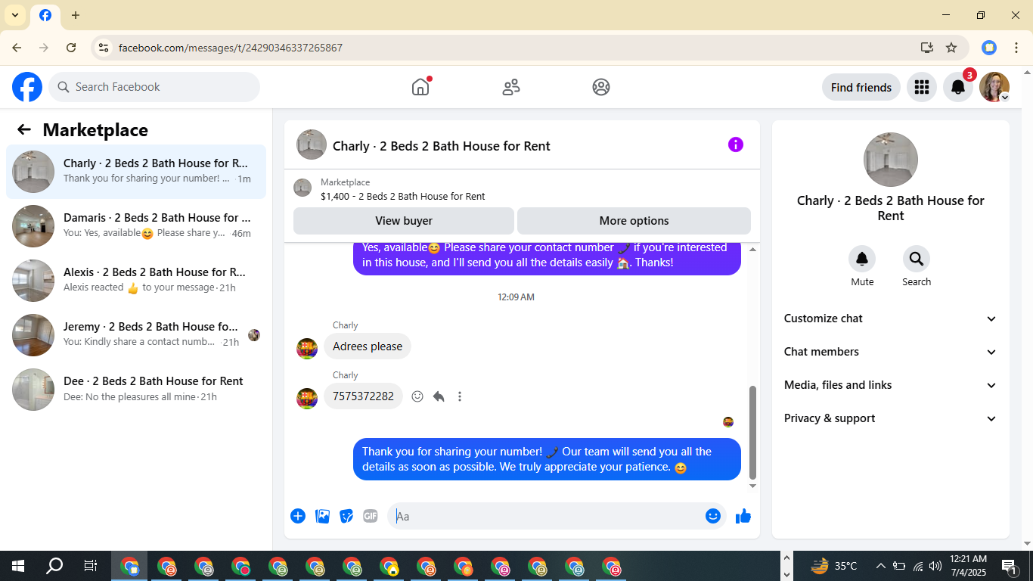Open conversation information purple icon

tap(736, 144)
